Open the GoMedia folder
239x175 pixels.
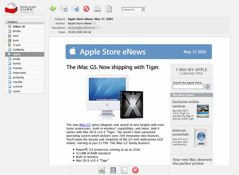pyautogui.click(x=25, y=50)
